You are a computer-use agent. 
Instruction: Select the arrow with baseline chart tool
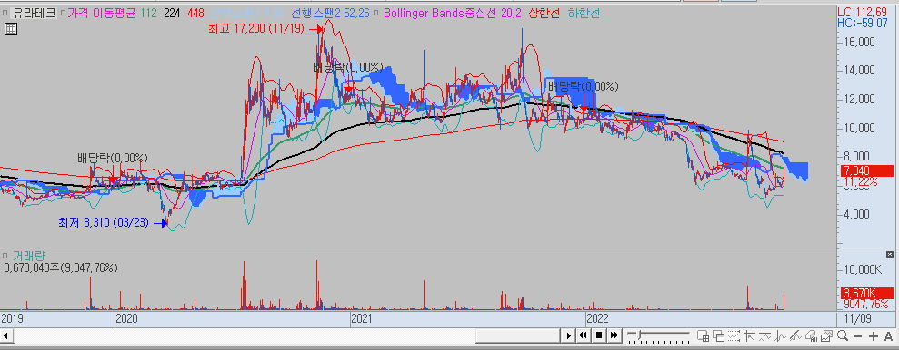coord(749,335)
